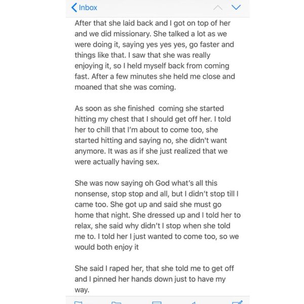Tap the line 'moaned that she was coming.'
This screenshot has width=304, height=304.
pos(125,87)
